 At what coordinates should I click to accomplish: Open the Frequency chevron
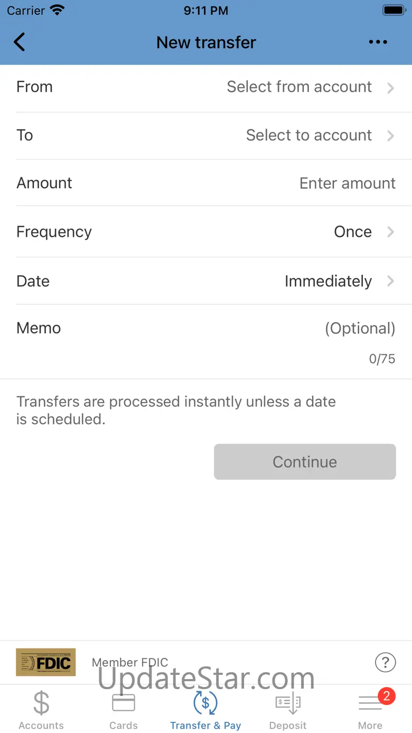coord(390,231)
